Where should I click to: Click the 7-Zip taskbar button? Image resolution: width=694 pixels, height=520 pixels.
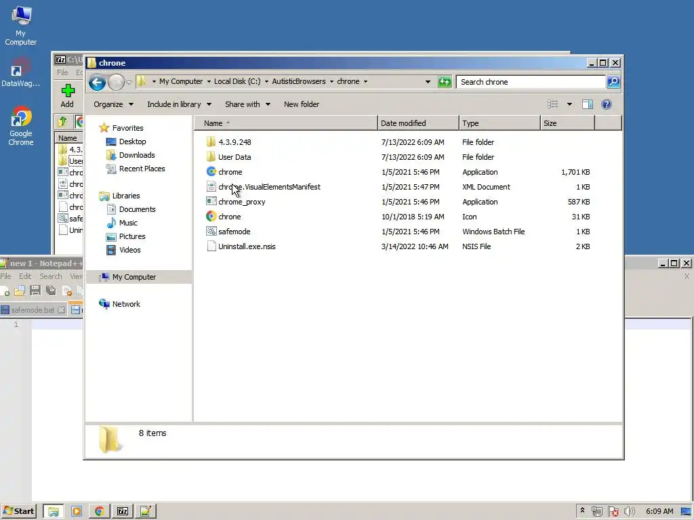click(x=123, y=511)
